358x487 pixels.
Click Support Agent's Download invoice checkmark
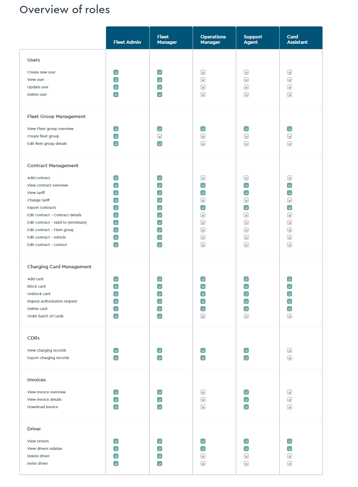tap(246, 407)
